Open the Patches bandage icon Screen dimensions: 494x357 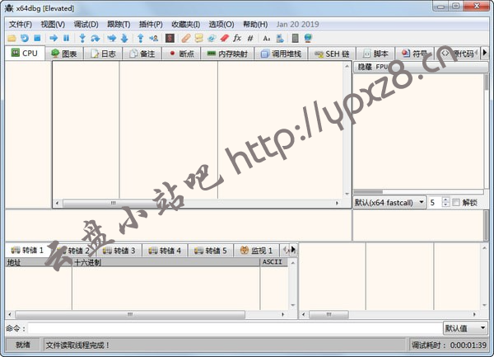(186, 39)
